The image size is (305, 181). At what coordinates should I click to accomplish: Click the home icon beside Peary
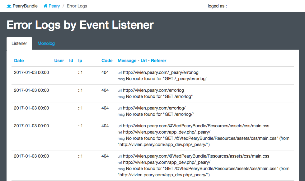coord(46,6)
